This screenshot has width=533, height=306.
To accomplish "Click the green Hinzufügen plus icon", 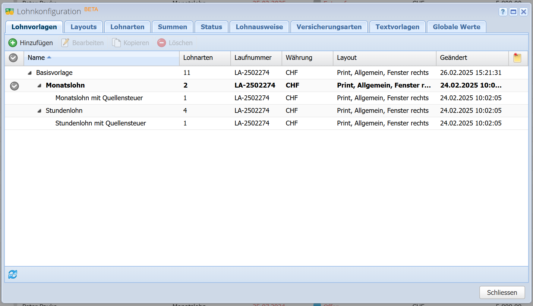I will click(13, 43).
